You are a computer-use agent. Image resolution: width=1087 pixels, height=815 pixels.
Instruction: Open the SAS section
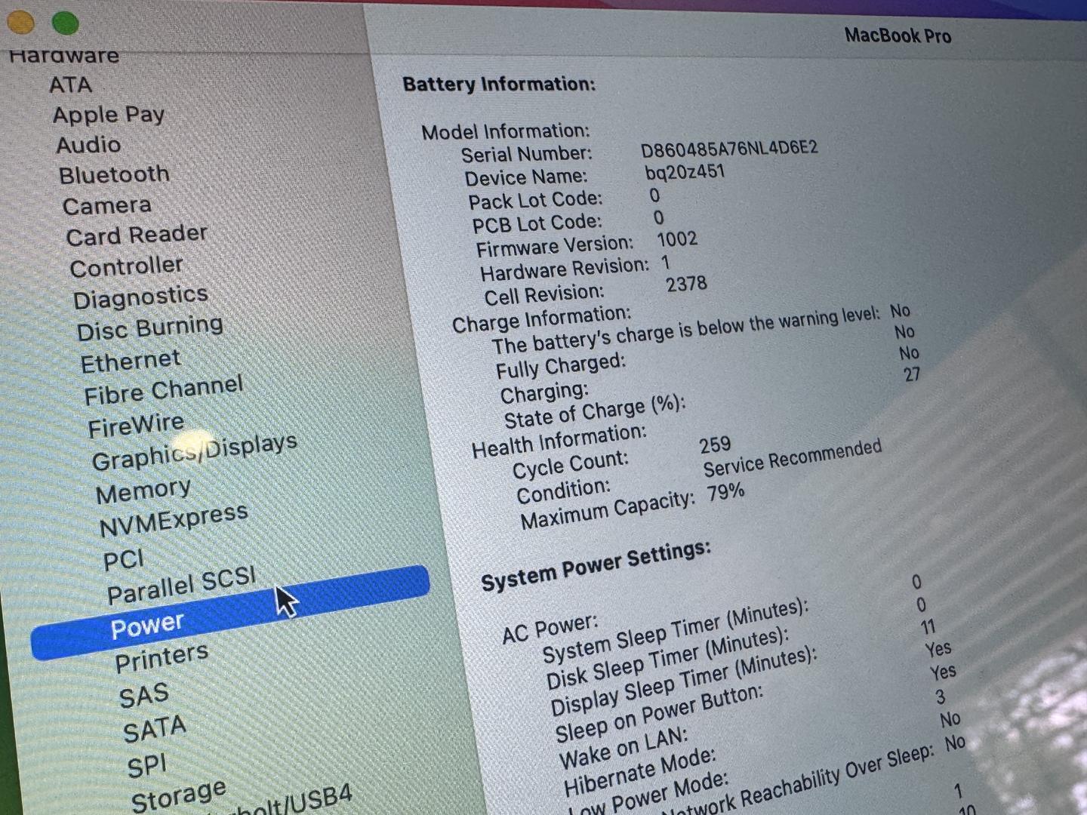[143, 695]
